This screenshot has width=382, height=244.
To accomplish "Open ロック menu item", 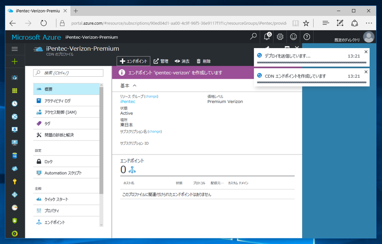I will (x=66, y=162).
